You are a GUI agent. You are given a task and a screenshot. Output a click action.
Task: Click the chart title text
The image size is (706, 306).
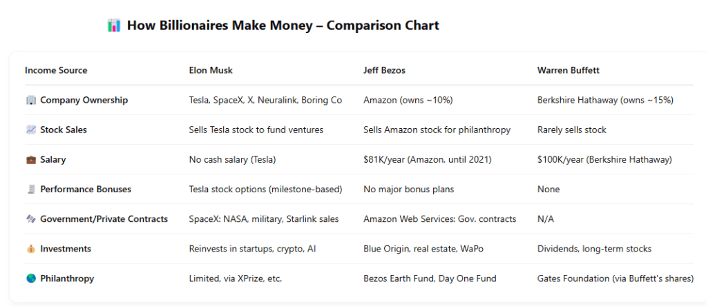pyautogui.click(x=283, y=26)
